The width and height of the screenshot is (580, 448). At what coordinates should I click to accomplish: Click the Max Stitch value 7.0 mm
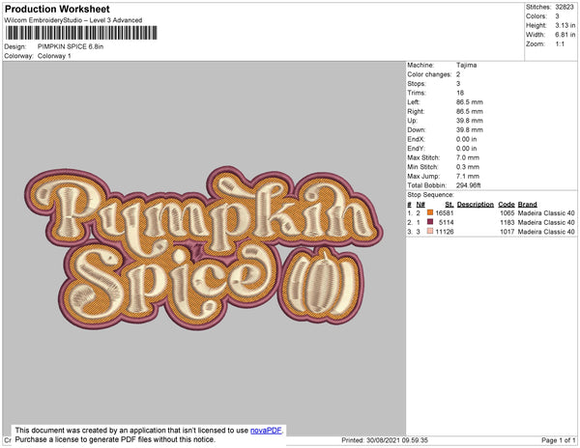468,157
